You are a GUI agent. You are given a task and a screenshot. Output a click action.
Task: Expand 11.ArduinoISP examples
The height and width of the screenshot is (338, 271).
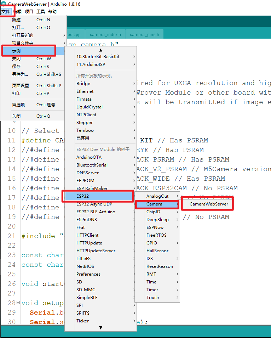coord(100,64)
